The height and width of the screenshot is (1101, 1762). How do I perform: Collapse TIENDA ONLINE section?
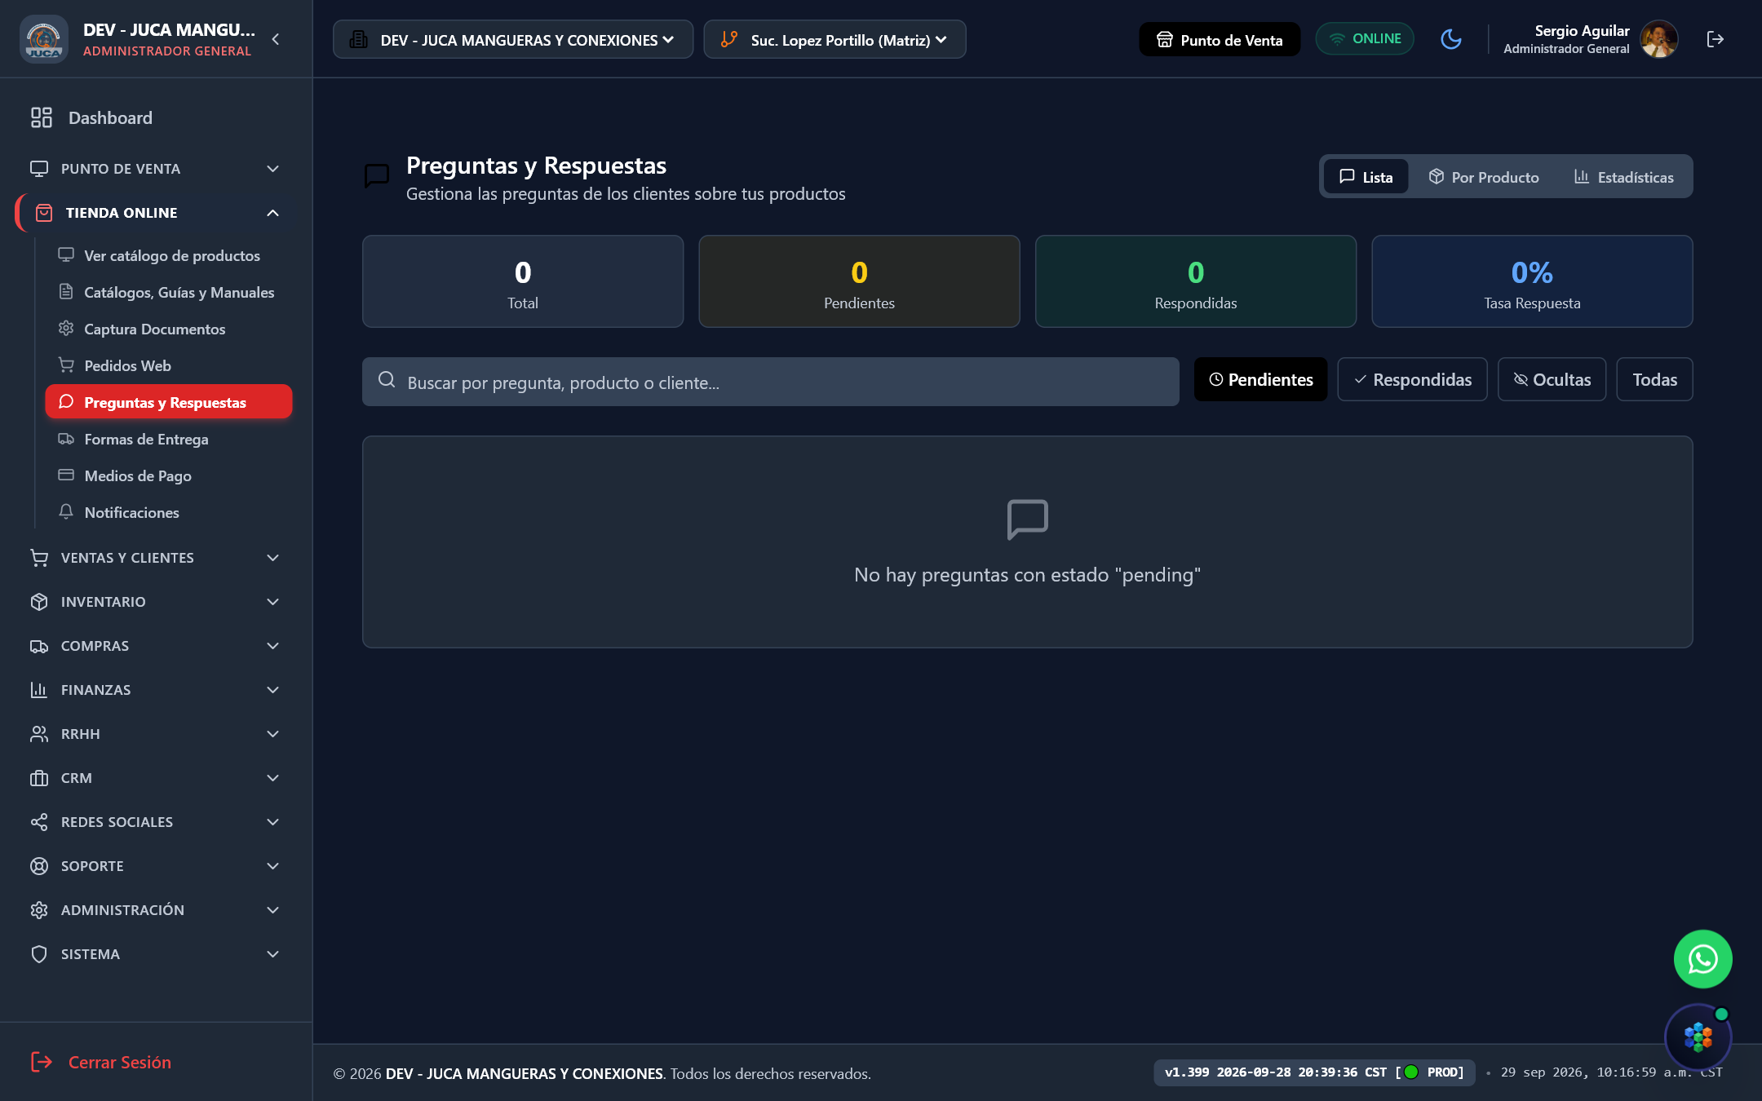pos(156,213)
